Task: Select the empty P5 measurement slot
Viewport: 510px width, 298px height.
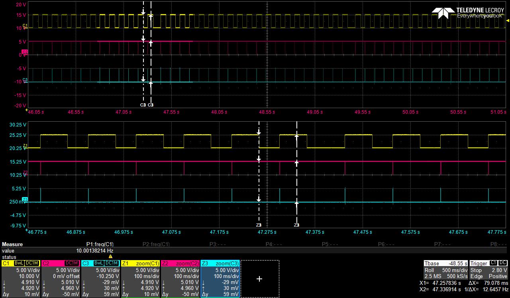Action: tap(330, 244)
